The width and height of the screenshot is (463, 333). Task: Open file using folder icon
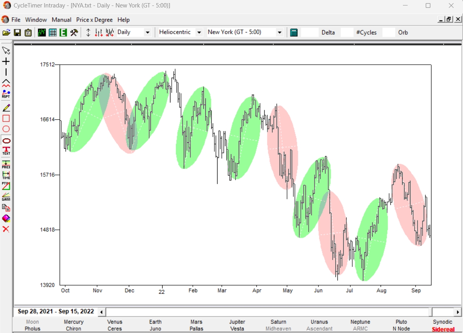(6, 33)
